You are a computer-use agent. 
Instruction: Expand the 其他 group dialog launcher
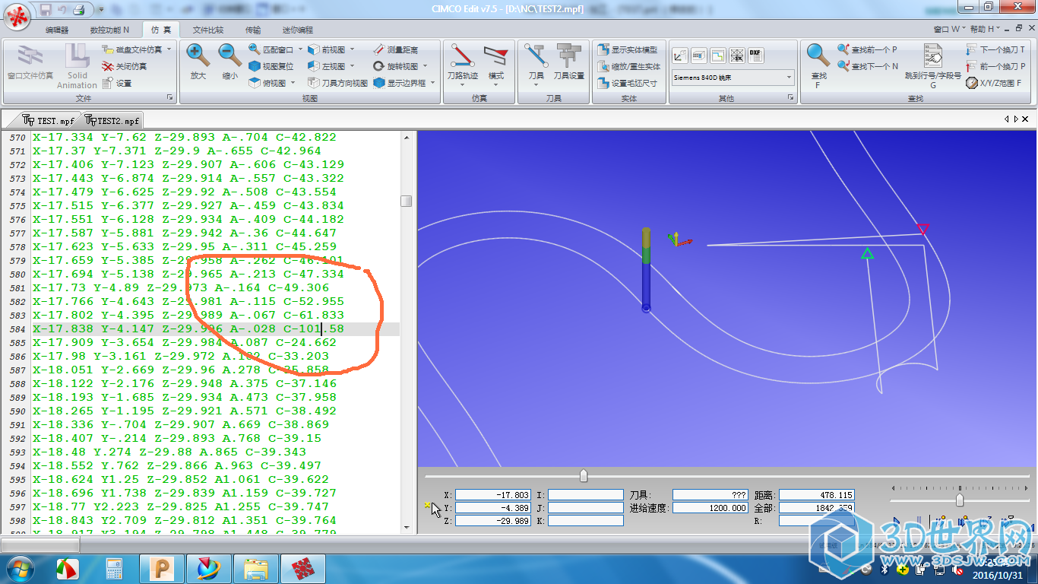(x=791, y=98)
